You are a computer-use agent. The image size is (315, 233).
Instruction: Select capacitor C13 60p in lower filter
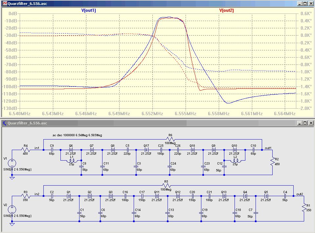[x=167, y=213]
